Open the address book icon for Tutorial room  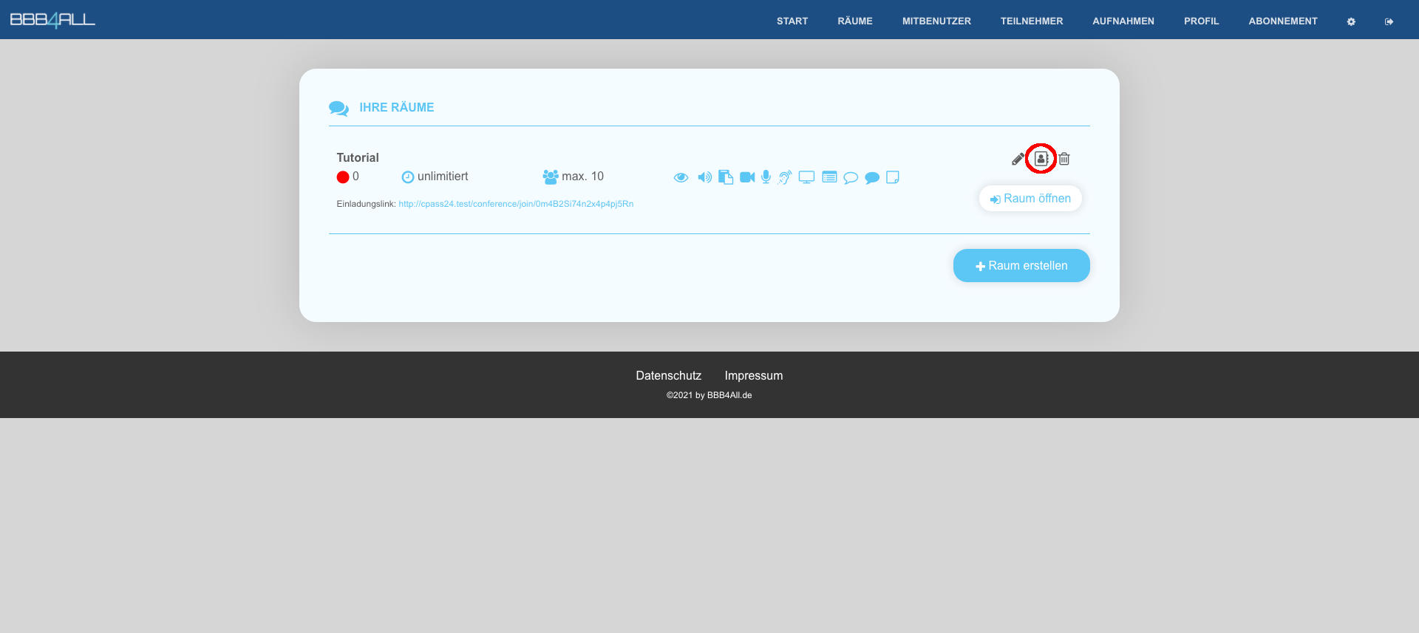tap(1041, 159)
